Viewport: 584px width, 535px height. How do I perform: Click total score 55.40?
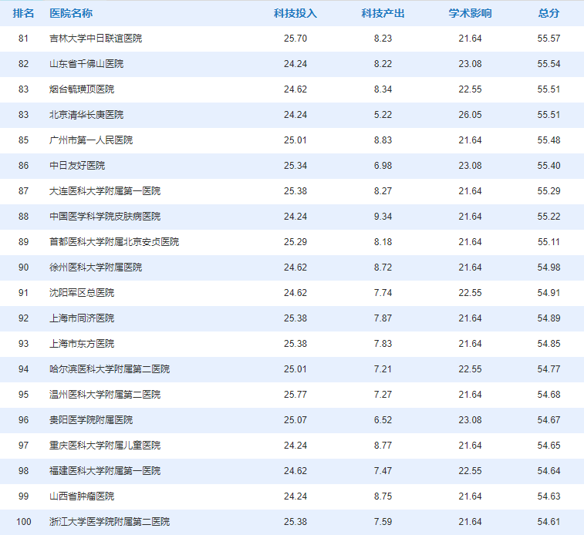pyautogui.click(x=549, y=166)
